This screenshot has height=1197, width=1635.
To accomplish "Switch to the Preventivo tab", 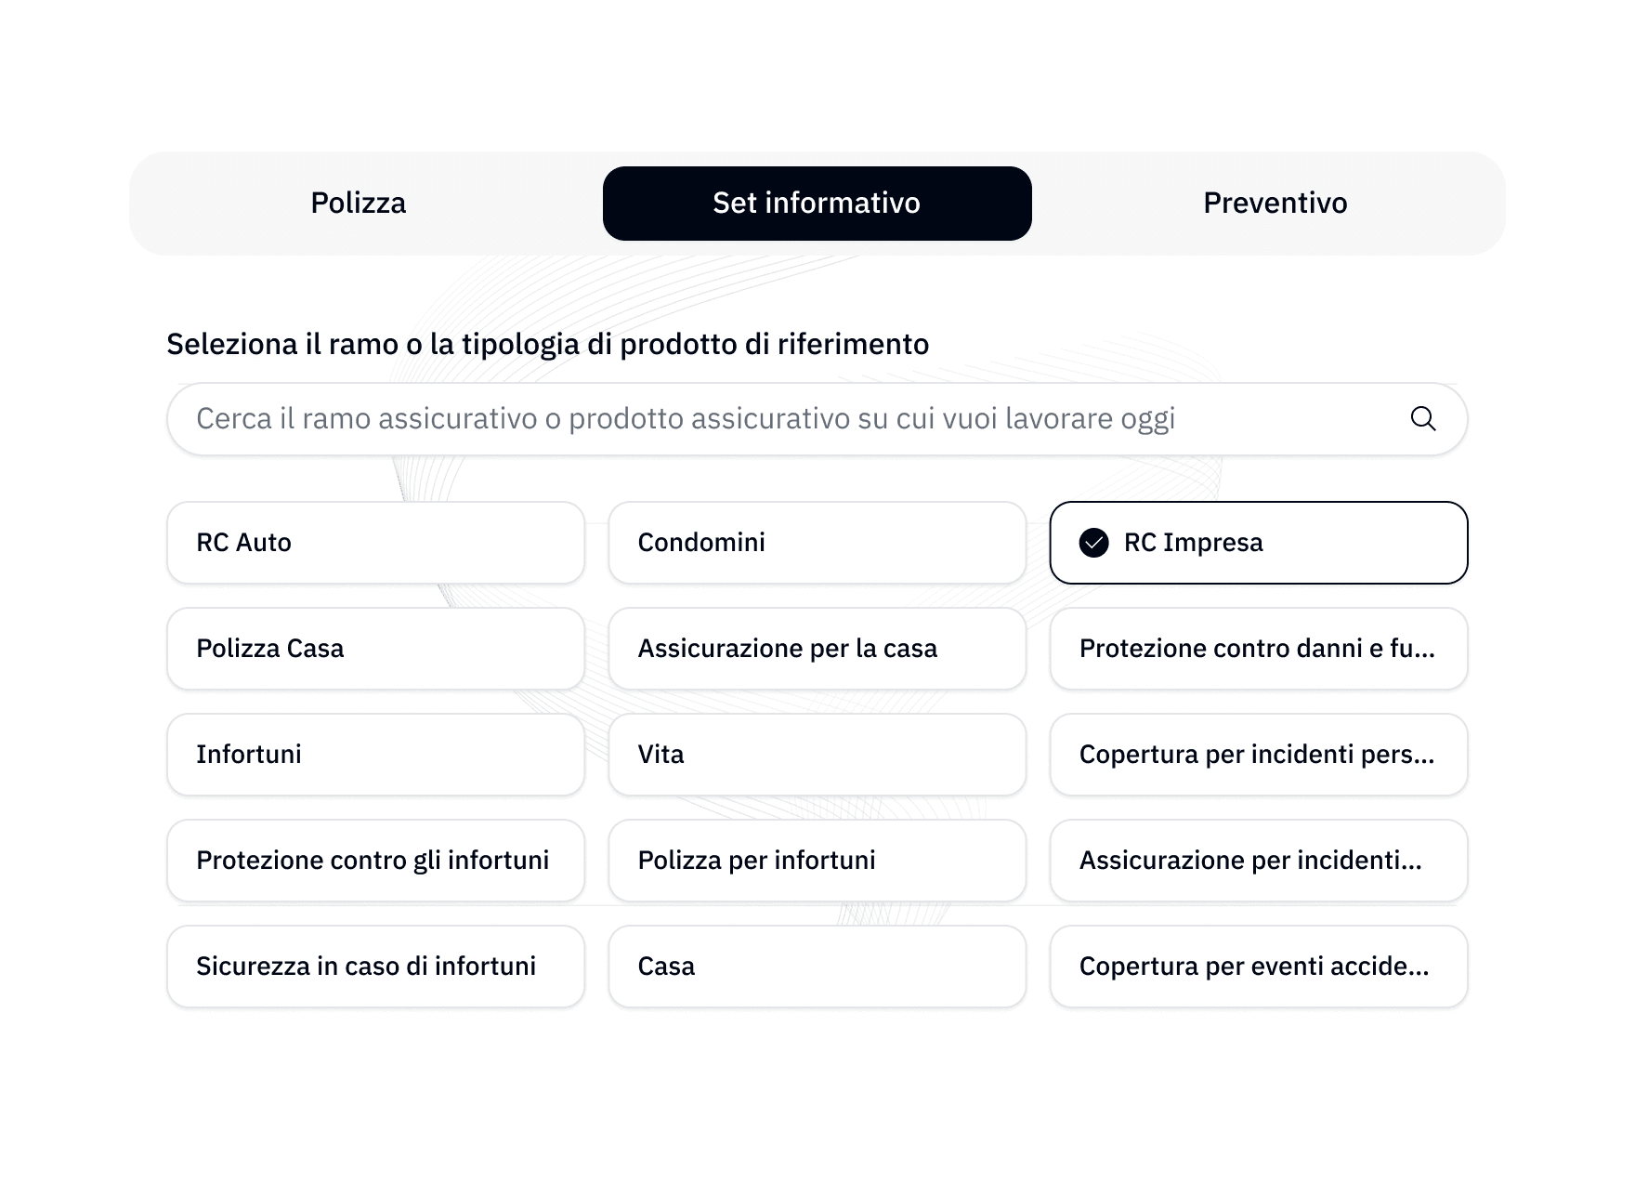I will click(1275, 203).
